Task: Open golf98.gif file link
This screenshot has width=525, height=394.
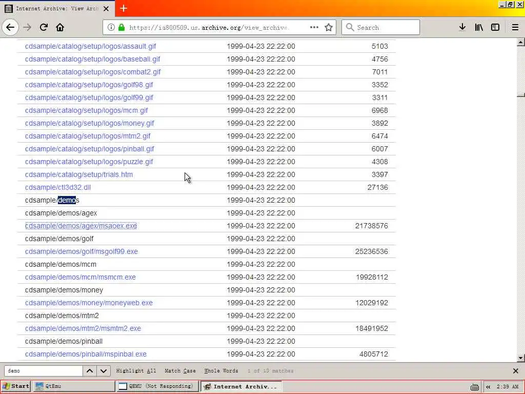Action: 89,85
